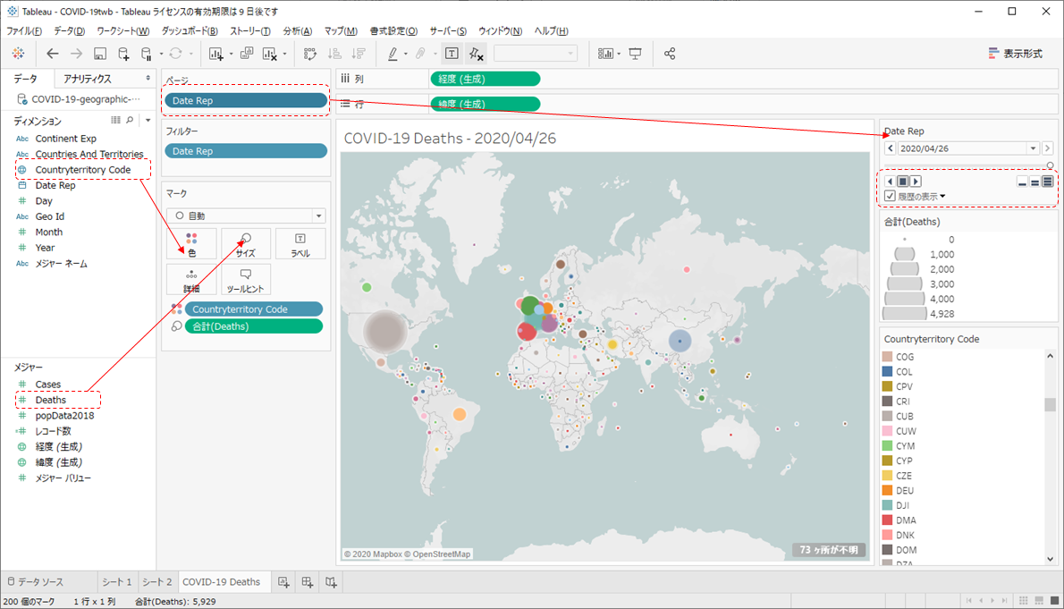
Task: Click the presentation mode icon
Action: 635,54
